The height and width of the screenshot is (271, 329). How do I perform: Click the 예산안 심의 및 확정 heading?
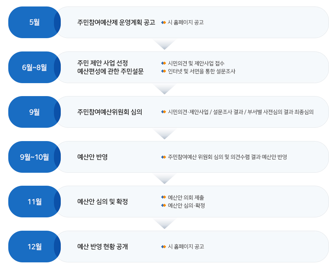tap(102, 202)
